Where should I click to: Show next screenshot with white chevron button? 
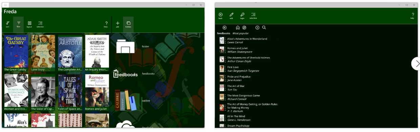coord(416,64)
